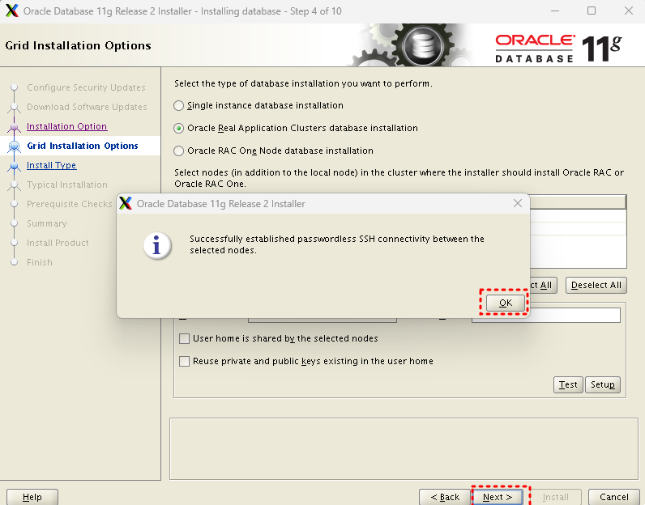Click the 'Prerequisite Checks' step text
645x505 pixels.
point(69,204)
